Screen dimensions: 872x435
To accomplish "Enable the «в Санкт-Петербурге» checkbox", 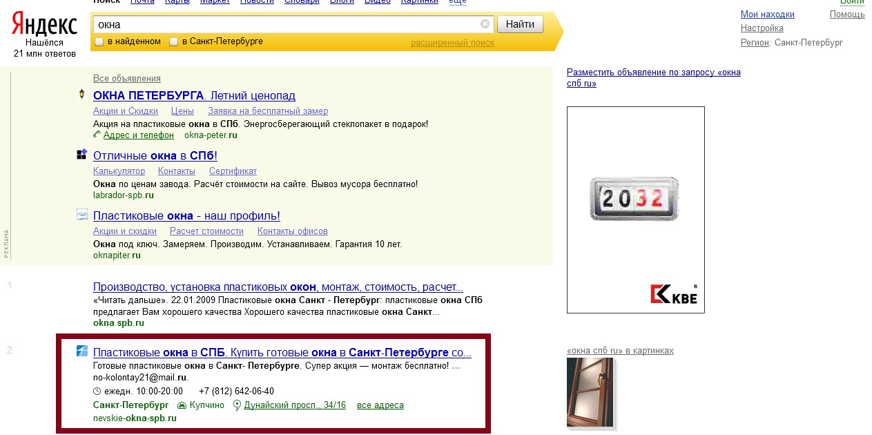I will 174,42.
